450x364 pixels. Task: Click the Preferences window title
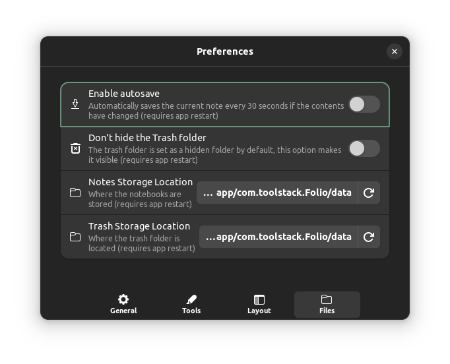[x=225, y=51]
